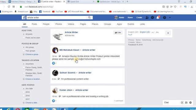This screenshot has width=196, height=110.
Task: Switch to the Pages tab
Action: 83,24
